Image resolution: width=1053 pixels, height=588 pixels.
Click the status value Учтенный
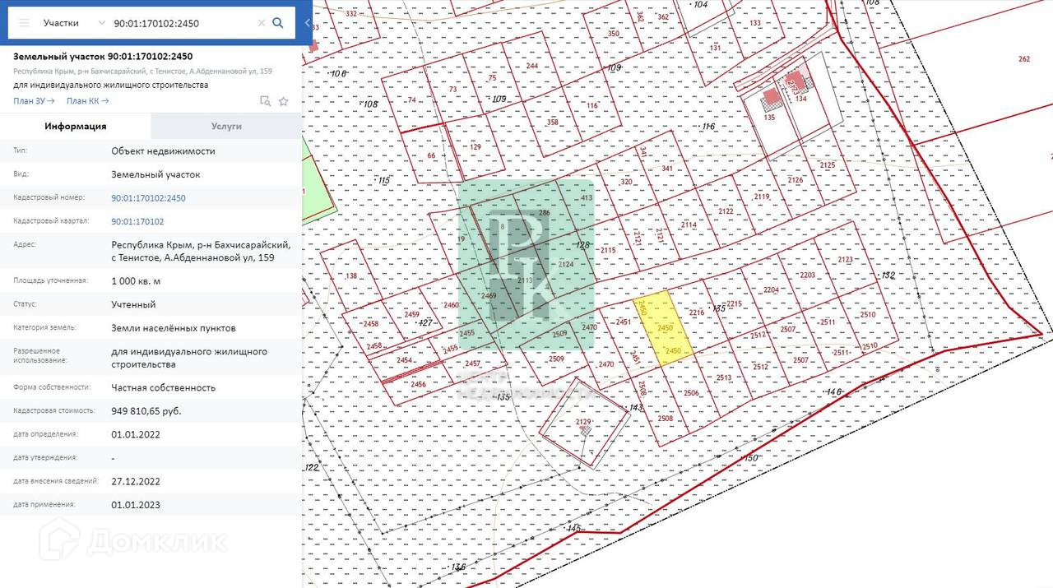click(133, 304)
